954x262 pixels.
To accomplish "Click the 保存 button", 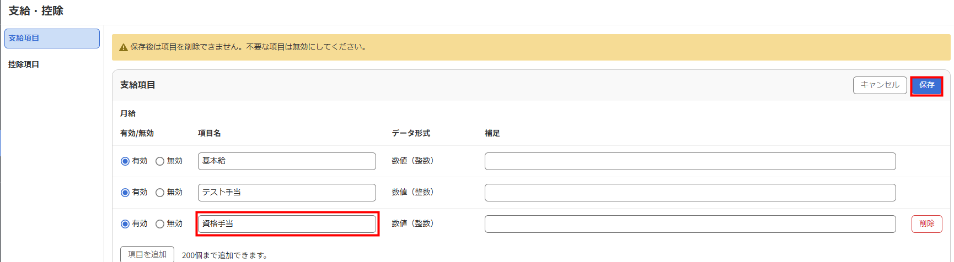I will [926, 85].
